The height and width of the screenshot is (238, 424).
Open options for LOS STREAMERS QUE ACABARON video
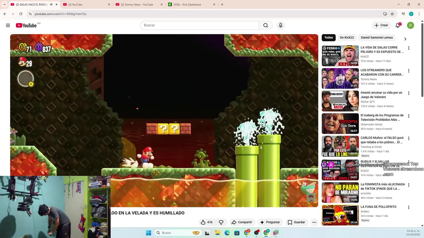(408, 71)
